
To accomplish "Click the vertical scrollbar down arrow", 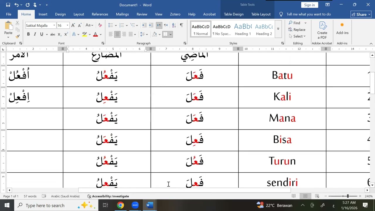I will pos(372,185).
